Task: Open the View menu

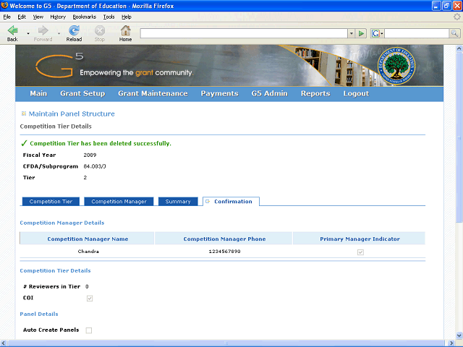Action: coord(38,17)
